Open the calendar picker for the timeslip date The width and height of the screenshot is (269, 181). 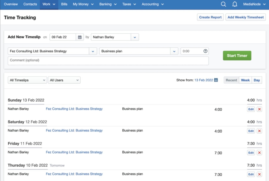(80, 37)
